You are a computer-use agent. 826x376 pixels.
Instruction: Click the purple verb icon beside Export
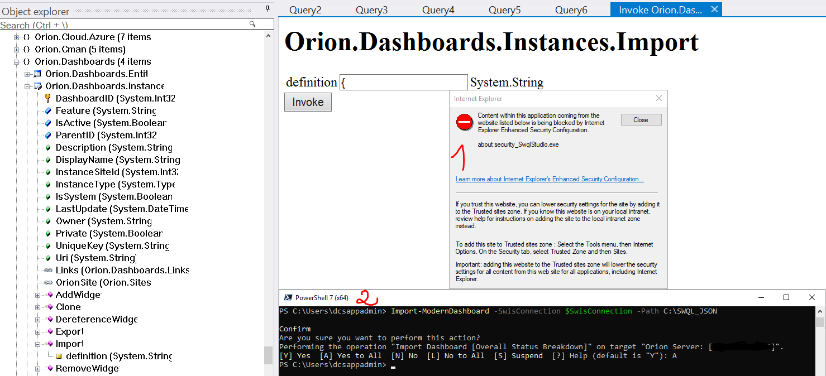click(x=48, y=332)
